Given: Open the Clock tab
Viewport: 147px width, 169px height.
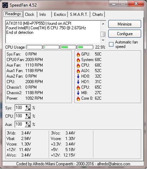Looking at the screenshot, I should pyautogui.click(x=30, y=14).
